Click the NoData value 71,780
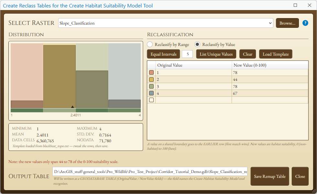Viewport: 317px width, 194px height. click(x=105, y=141)
